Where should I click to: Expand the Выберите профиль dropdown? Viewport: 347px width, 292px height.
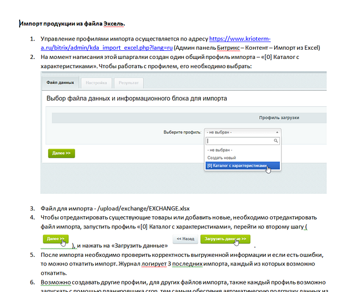(242, 132)
